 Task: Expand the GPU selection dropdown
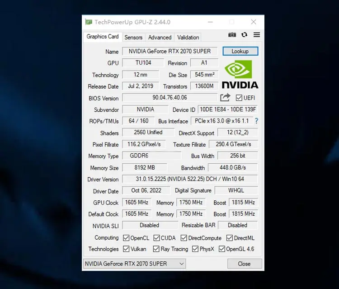[135, 264]
